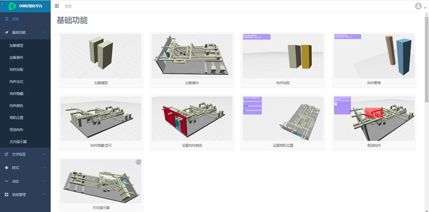Select 方向指示器 in the sidebar submenu
429x212 pixels.
coord(18,142)
